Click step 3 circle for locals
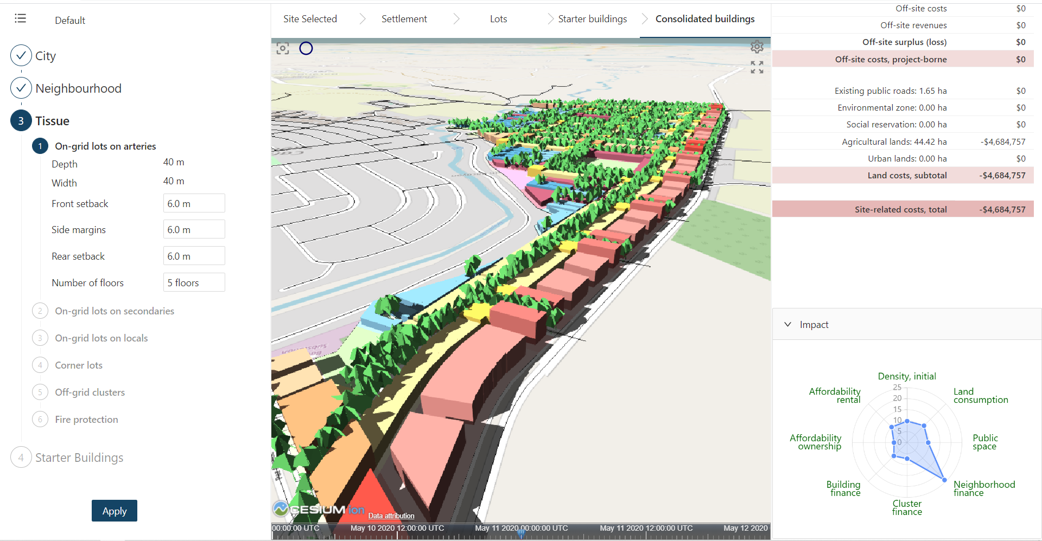The height and width of the screenshot is (541, 1042). 40,338
